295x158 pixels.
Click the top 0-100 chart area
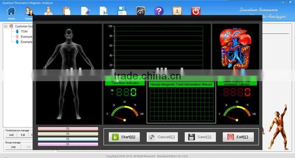point(159,48)
